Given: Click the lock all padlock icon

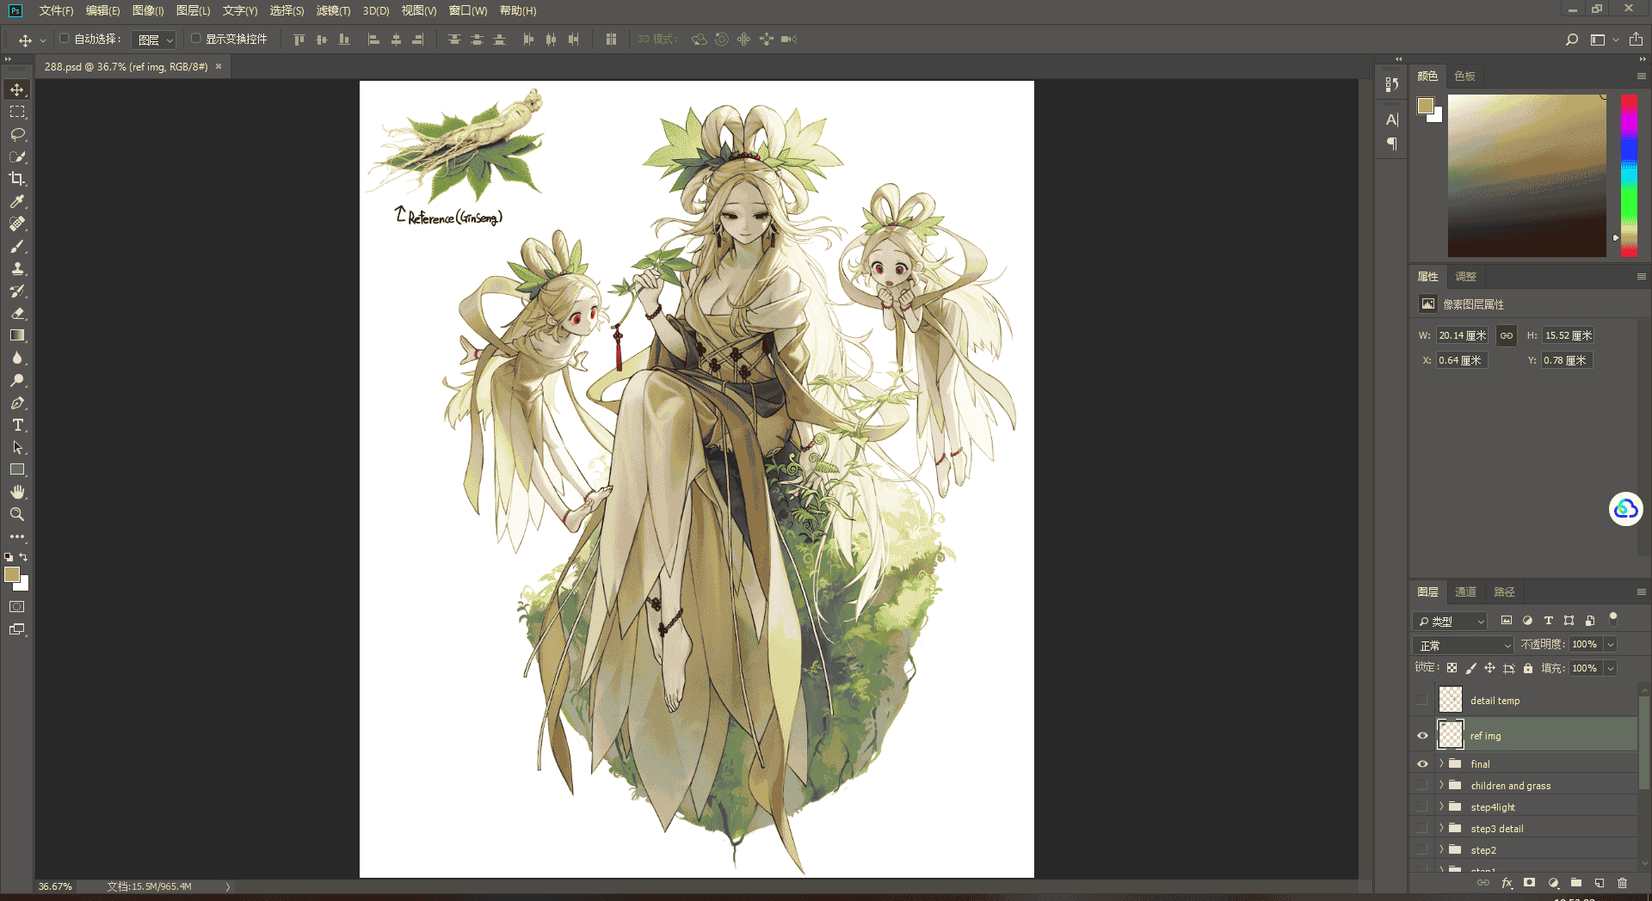Looking at the screenshot, I should [1528, 668].
